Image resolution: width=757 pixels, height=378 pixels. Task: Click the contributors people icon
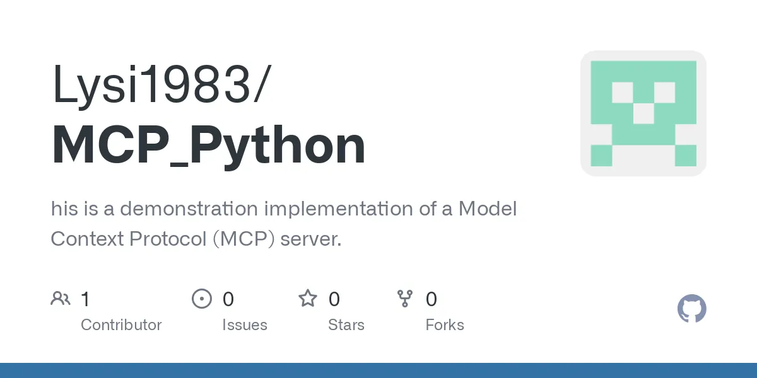[x=61, y=299]
